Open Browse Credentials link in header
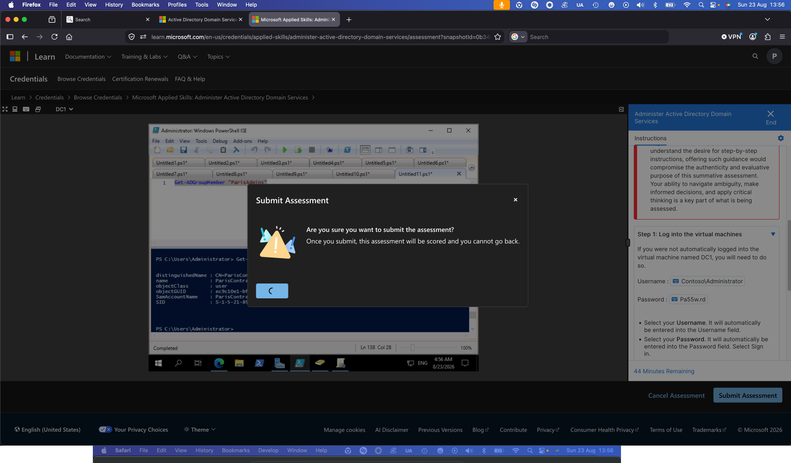Viewport: 791px width, 463px height. click(81, 79)
